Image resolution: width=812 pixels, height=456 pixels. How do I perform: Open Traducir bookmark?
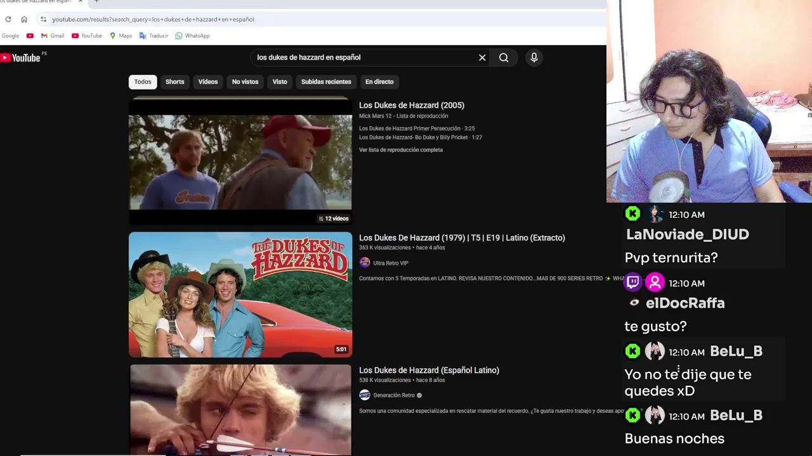154,35
